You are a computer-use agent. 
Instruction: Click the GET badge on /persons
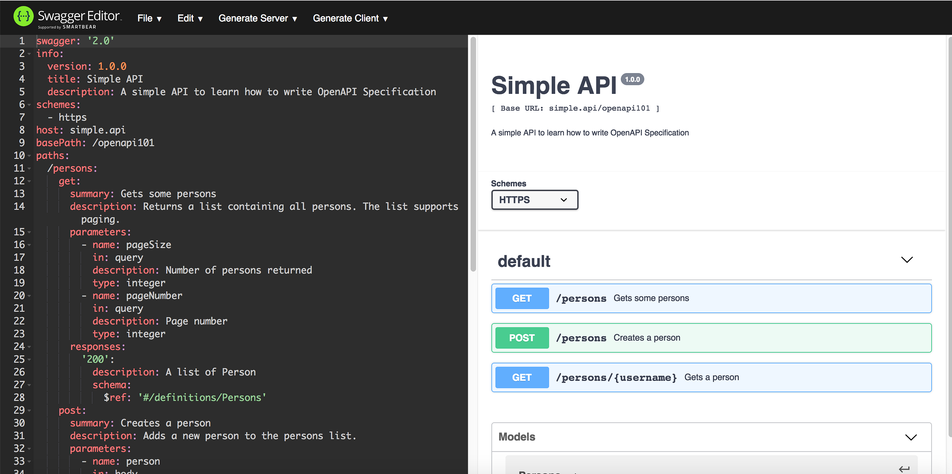522,298
